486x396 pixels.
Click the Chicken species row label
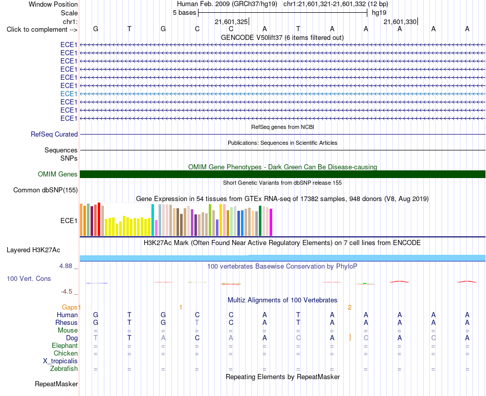pyautogui.click(x=65, y=353)
